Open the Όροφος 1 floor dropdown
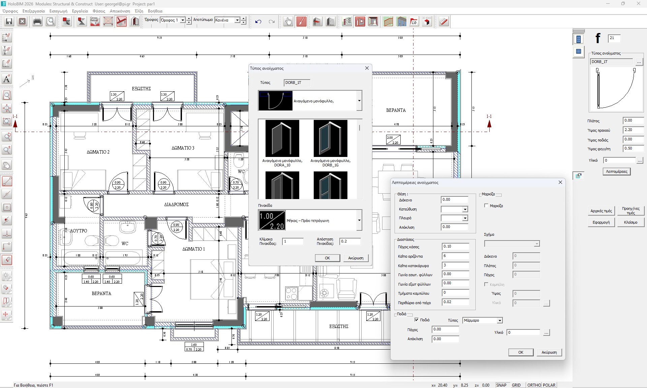Viewport: 647px width, 388px height. click(x=183, y=20)
